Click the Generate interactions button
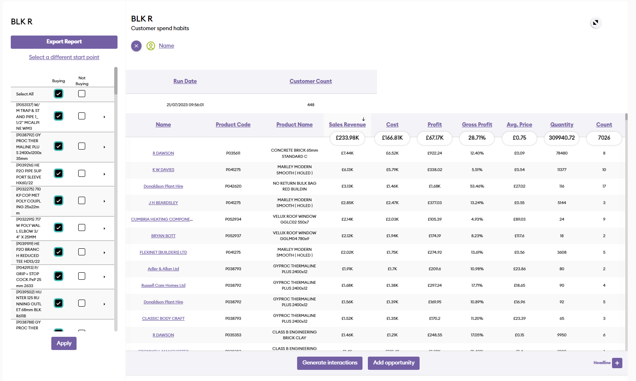The width and height of the screenshot is (636, 381). 330,363
